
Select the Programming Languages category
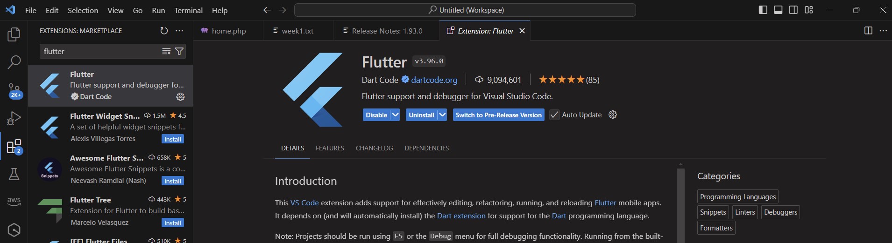point(737,197)
